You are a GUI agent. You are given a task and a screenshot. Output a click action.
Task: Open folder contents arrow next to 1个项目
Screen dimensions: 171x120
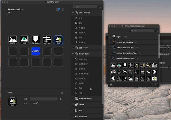point(37,104)
